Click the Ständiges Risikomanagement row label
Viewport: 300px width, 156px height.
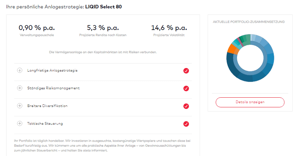coord(53,88)
